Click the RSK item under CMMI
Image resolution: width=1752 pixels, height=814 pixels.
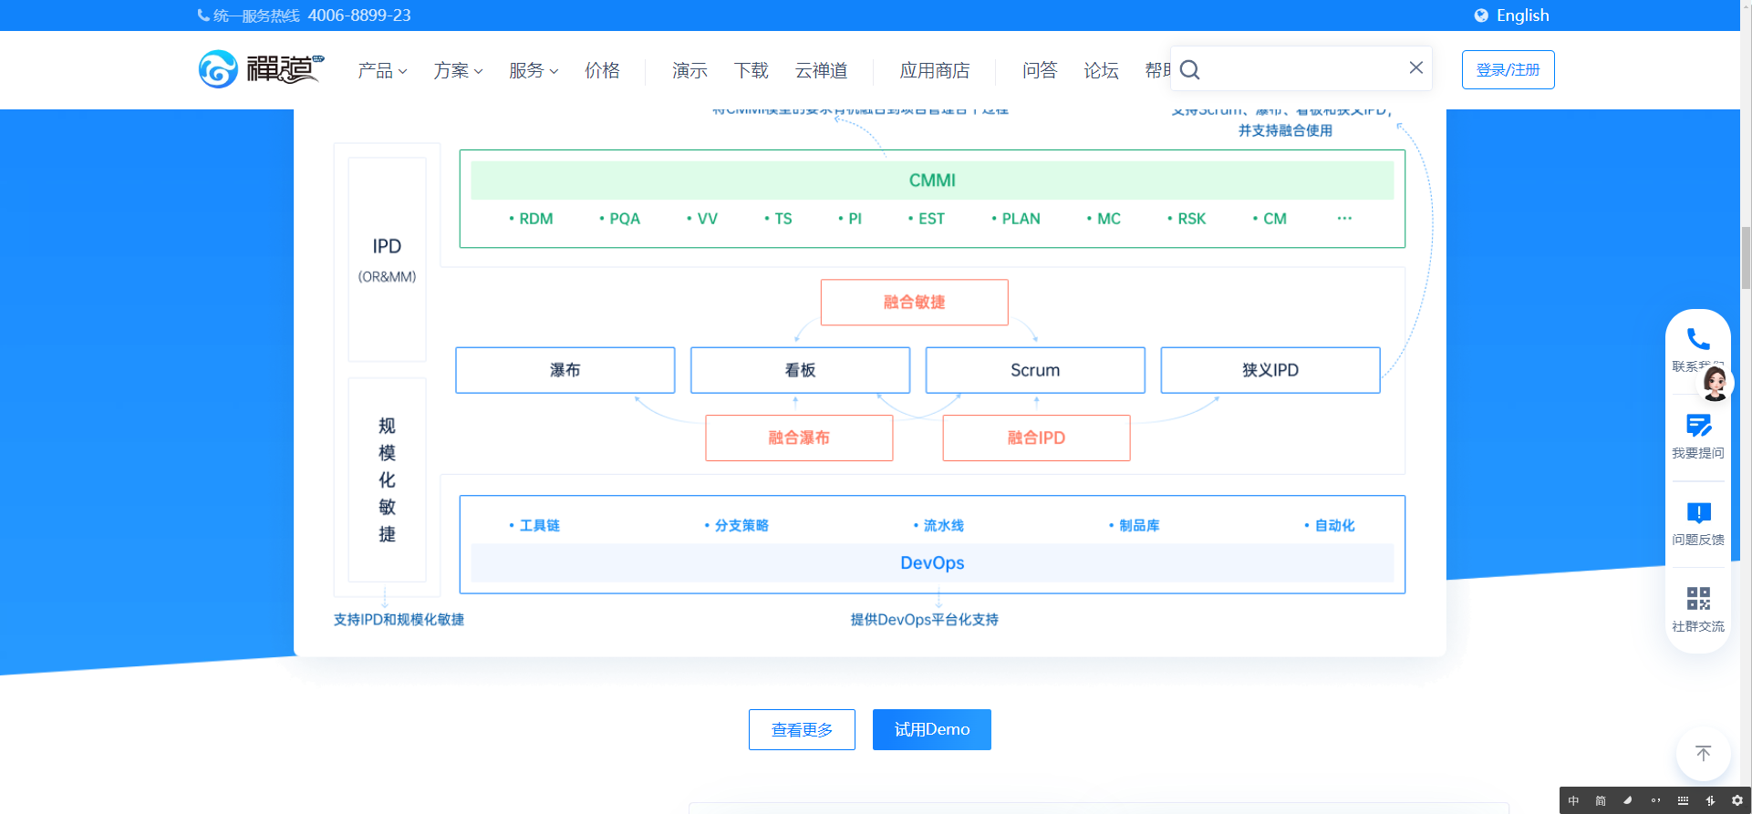tap(1187, 219)
